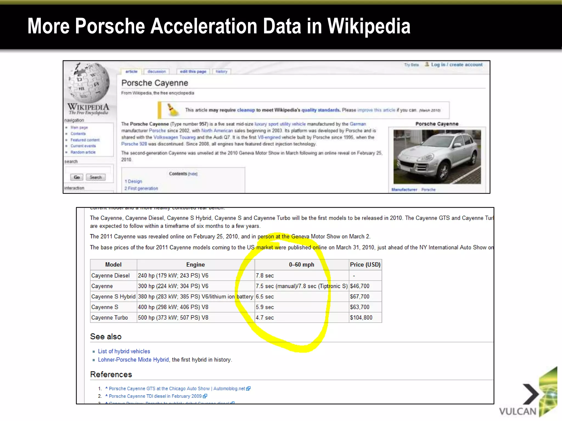Click the Wikipedia globe logo

click(89, 83)
